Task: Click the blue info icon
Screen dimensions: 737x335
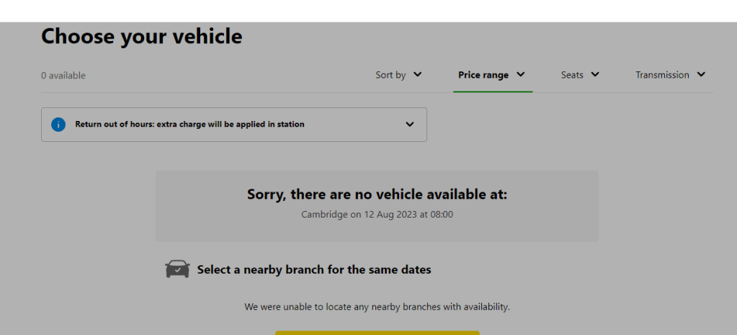Action: pos(58,125)
